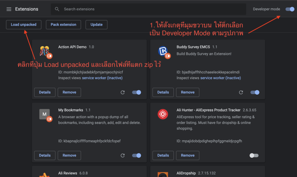Disable the Buddy Survey EMCS extension
This screenshot has height=177, width=297.
tap(255, 92)
